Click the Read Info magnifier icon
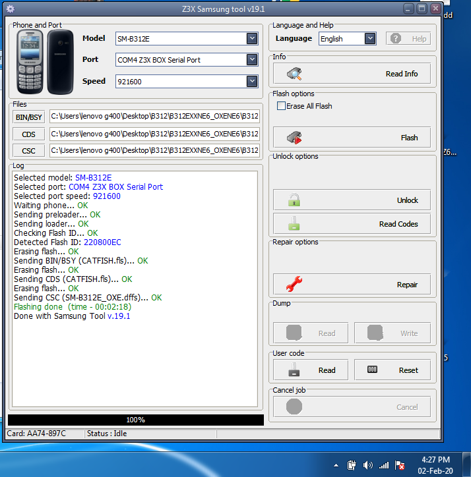 [x=294, y=74]
